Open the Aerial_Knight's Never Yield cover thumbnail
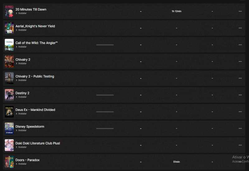This screenshot has width=249, height=171. click(x=9, y=28)
